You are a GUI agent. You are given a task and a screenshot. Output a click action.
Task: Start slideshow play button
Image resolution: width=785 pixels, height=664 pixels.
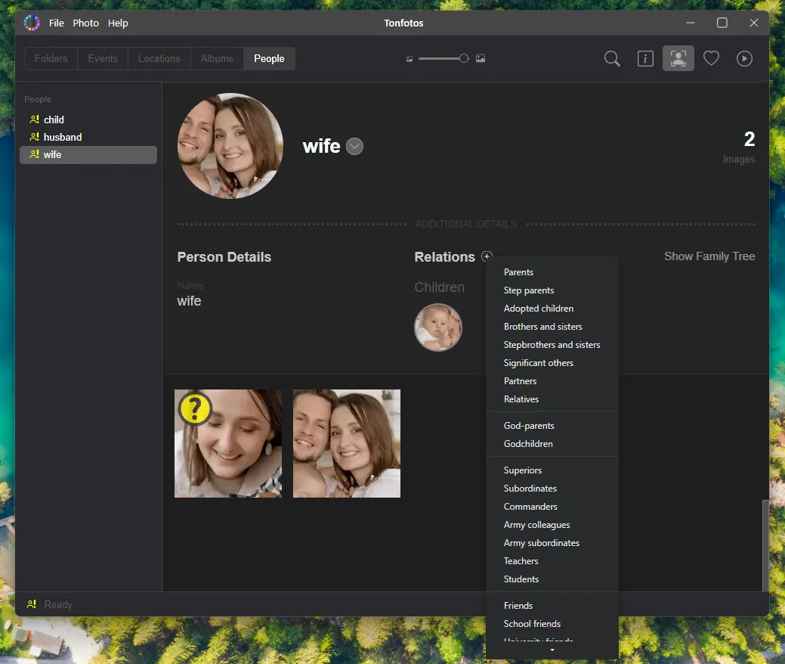pos(744,59)
